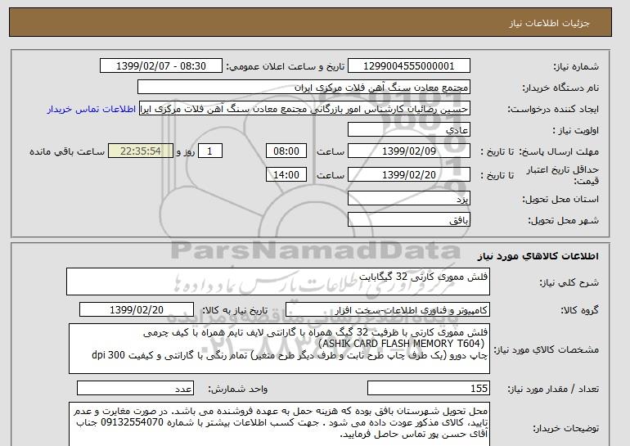Image resolution: width=630 pixels, height=446 pixels.
Task: Click remaining days field showing 1
Action: pos(209,151)
